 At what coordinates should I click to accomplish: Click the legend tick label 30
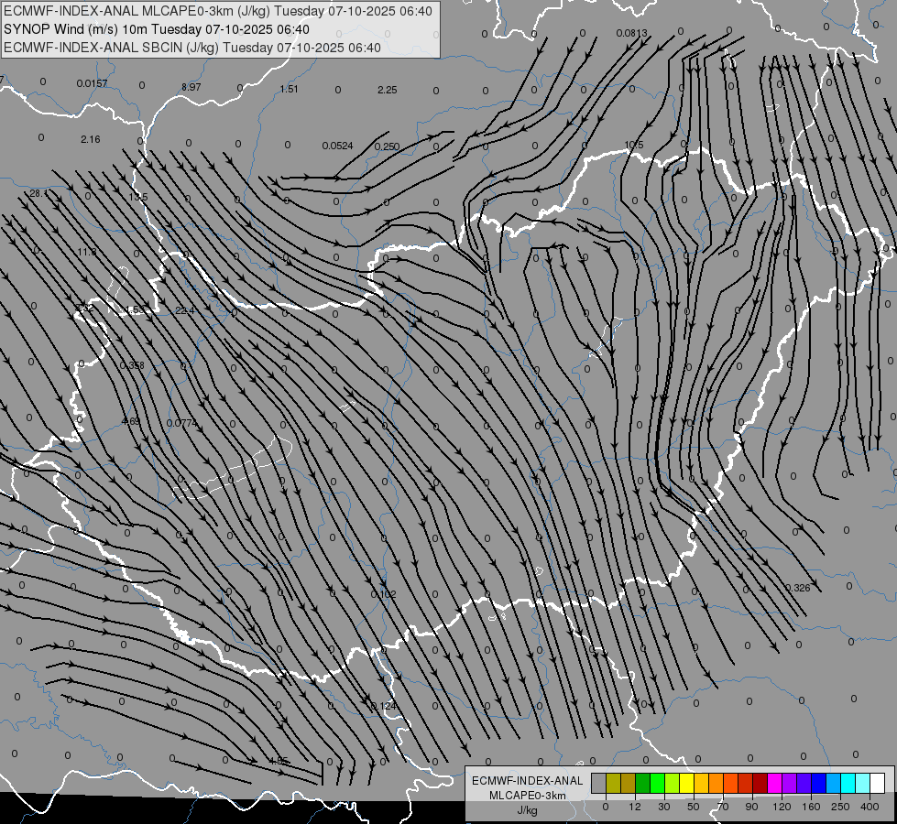[664, 807]
